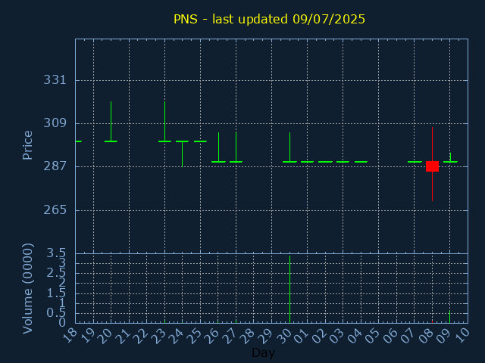Viewport: 485px width, 363px height.
Task: Click day label 23 on x-axis
Action: (x=158, y=335)
